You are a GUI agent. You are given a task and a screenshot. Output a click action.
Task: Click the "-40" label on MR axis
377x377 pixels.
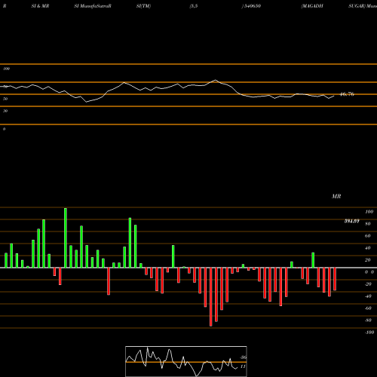(368, 296)
